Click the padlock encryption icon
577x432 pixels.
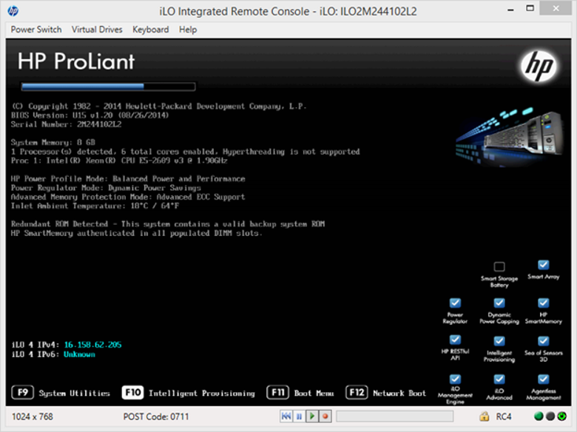pyautogui.click(x=485, y=416)
